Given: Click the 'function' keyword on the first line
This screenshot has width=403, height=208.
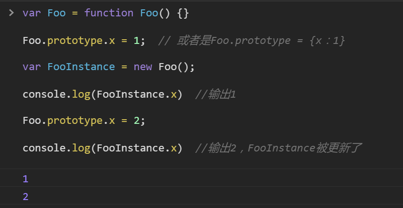Looking at the screenshot, I should pyautogui.click(x=109, y=13).
